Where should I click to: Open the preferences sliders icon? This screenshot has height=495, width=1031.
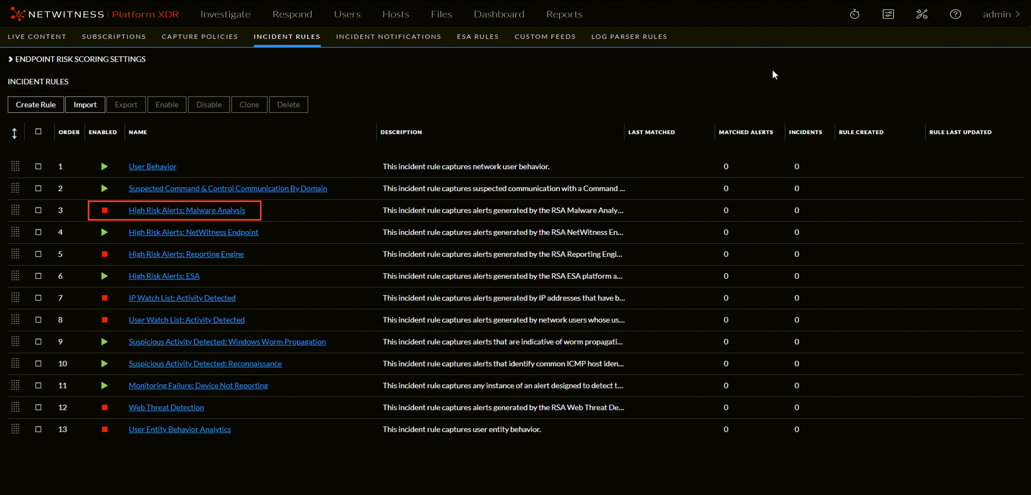(888, 14)
